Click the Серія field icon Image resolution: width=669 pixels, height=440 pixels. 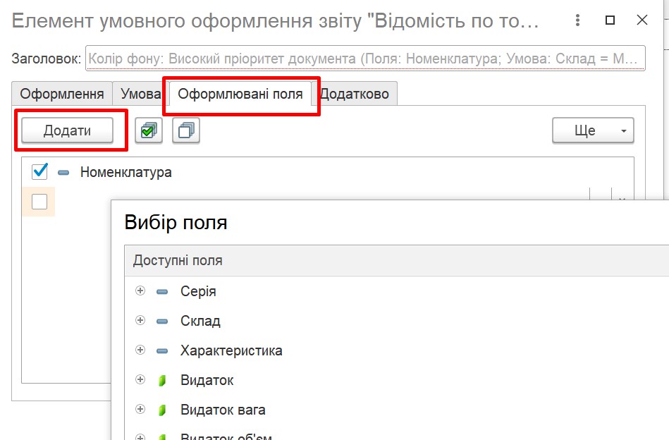[x=162, y=292]
